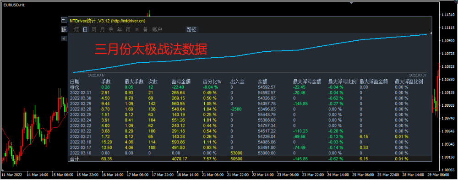
Task: Click the 2022.03.17 equity curve start date
Action: (96, 75)
